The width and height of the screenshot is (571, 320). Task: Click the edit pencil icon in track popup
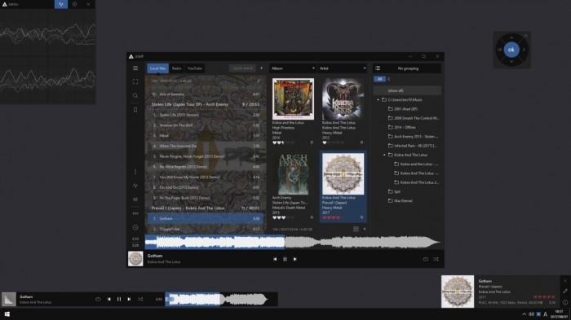pos(564,292)
